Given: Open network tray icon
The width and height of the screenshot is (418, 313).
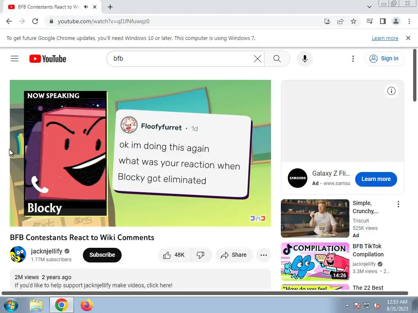Looking at the screenshot, I should click(367, 305).
